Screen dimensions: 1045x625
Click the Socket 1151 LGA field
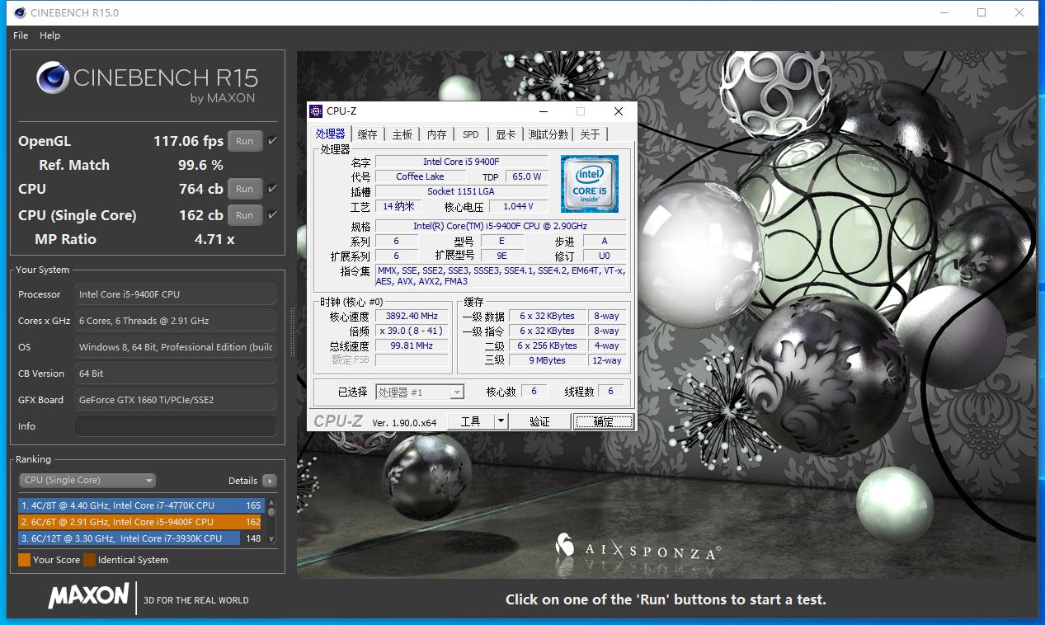tap(461, 191)
